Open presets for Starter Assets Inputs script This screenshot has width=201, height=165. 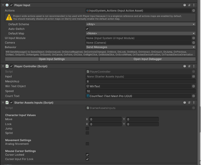(189, 103)
